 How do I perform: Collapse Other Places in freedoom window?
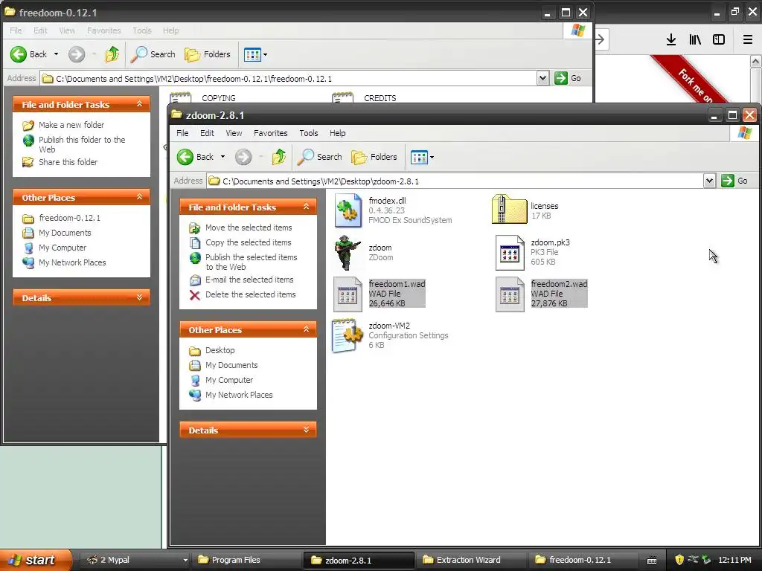pyautogui.click(x=139, y=197)
